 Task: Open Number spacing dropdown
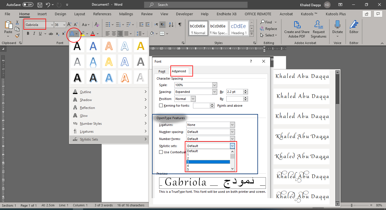pyautogui.click(x=232, y=132)
